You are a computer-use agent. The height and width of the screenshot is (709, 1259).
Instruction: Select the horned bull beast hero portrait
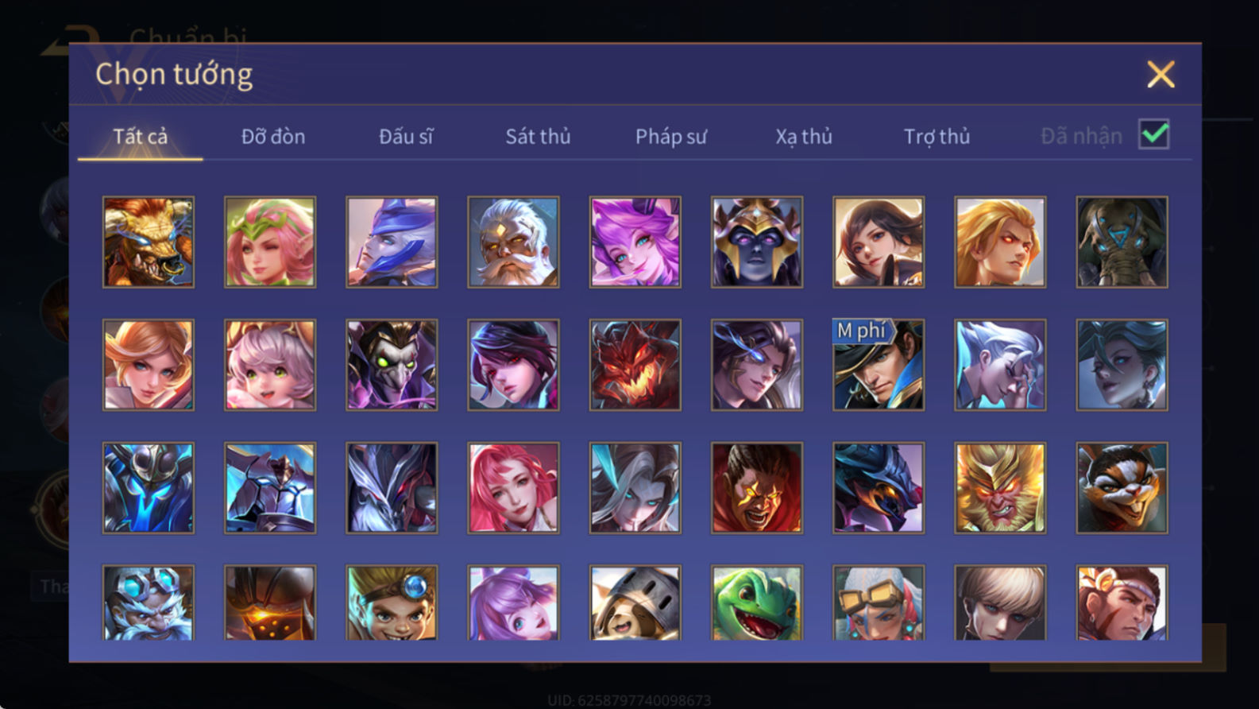(x=149, y=242)
